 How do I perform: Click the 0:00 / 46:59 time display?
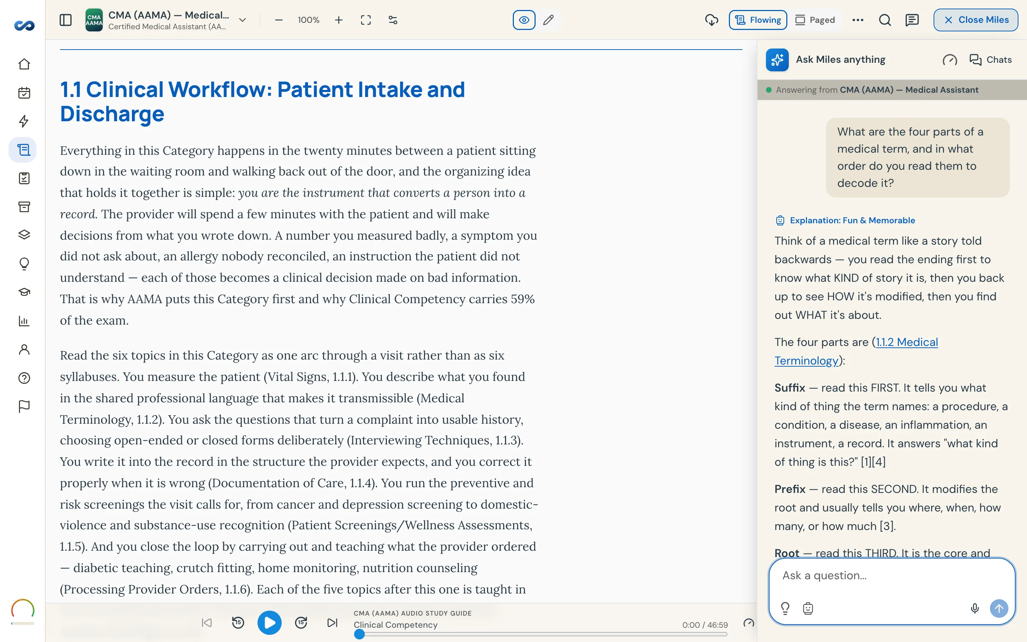(x=705, y=625)
